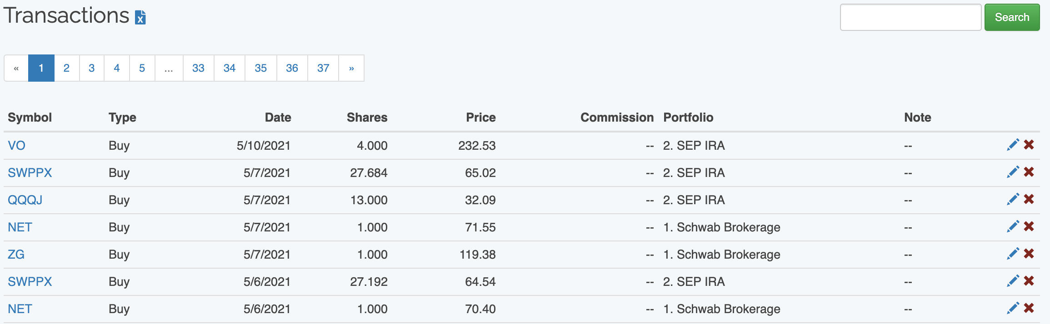Click the Excel export icon beside Transactions
The height and width of the screenshot is (324, 1050).
(x=140, y=17)
